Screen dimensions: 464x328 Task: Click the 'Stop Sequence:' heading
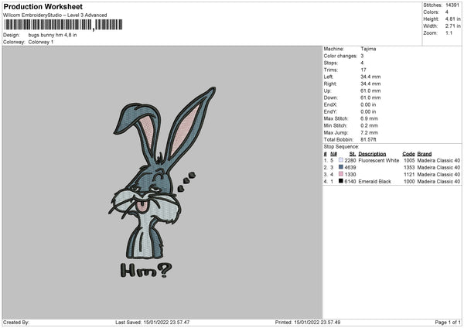click(341, 147)
